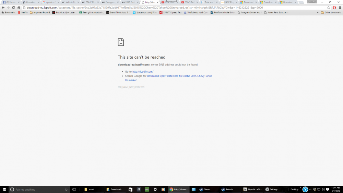Launch the orange media player taskbar icon
Image resolution: width=343 pixels, height=193 pixels.
[163, 189]
